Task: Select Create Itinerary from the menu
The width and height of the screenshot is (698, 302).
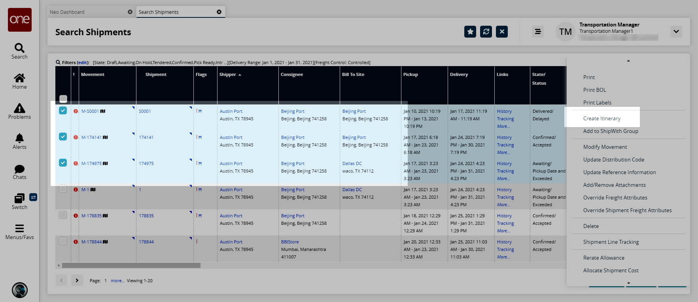Action: pos(602,118)
